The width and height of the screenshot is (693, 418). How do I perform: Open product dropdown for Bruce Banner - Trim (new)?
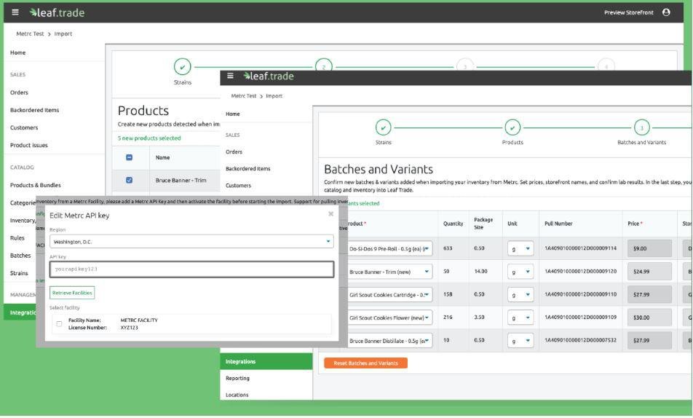389,272
